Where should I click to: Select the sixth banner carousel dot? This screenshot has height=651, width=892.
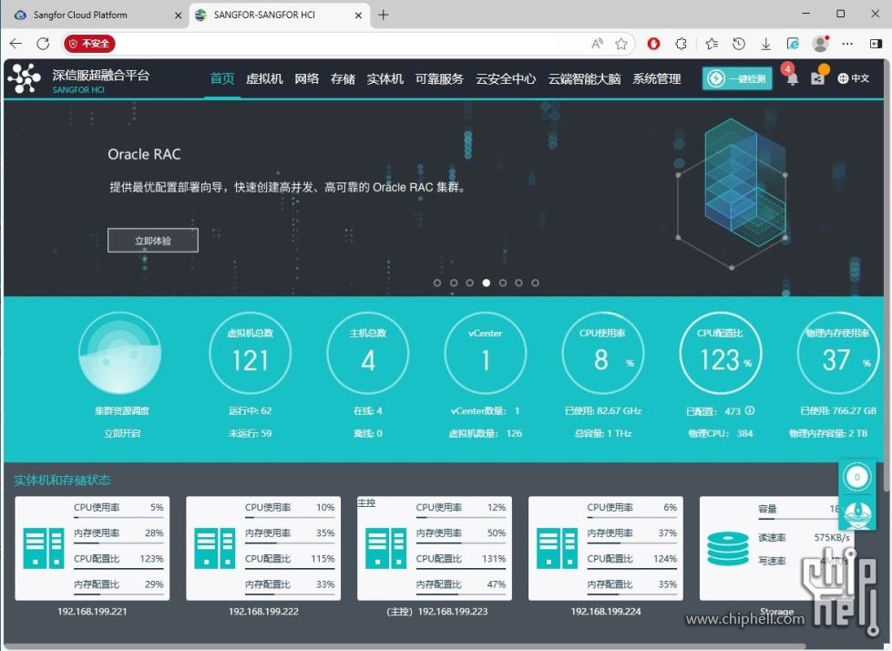(x=518, y=283)
